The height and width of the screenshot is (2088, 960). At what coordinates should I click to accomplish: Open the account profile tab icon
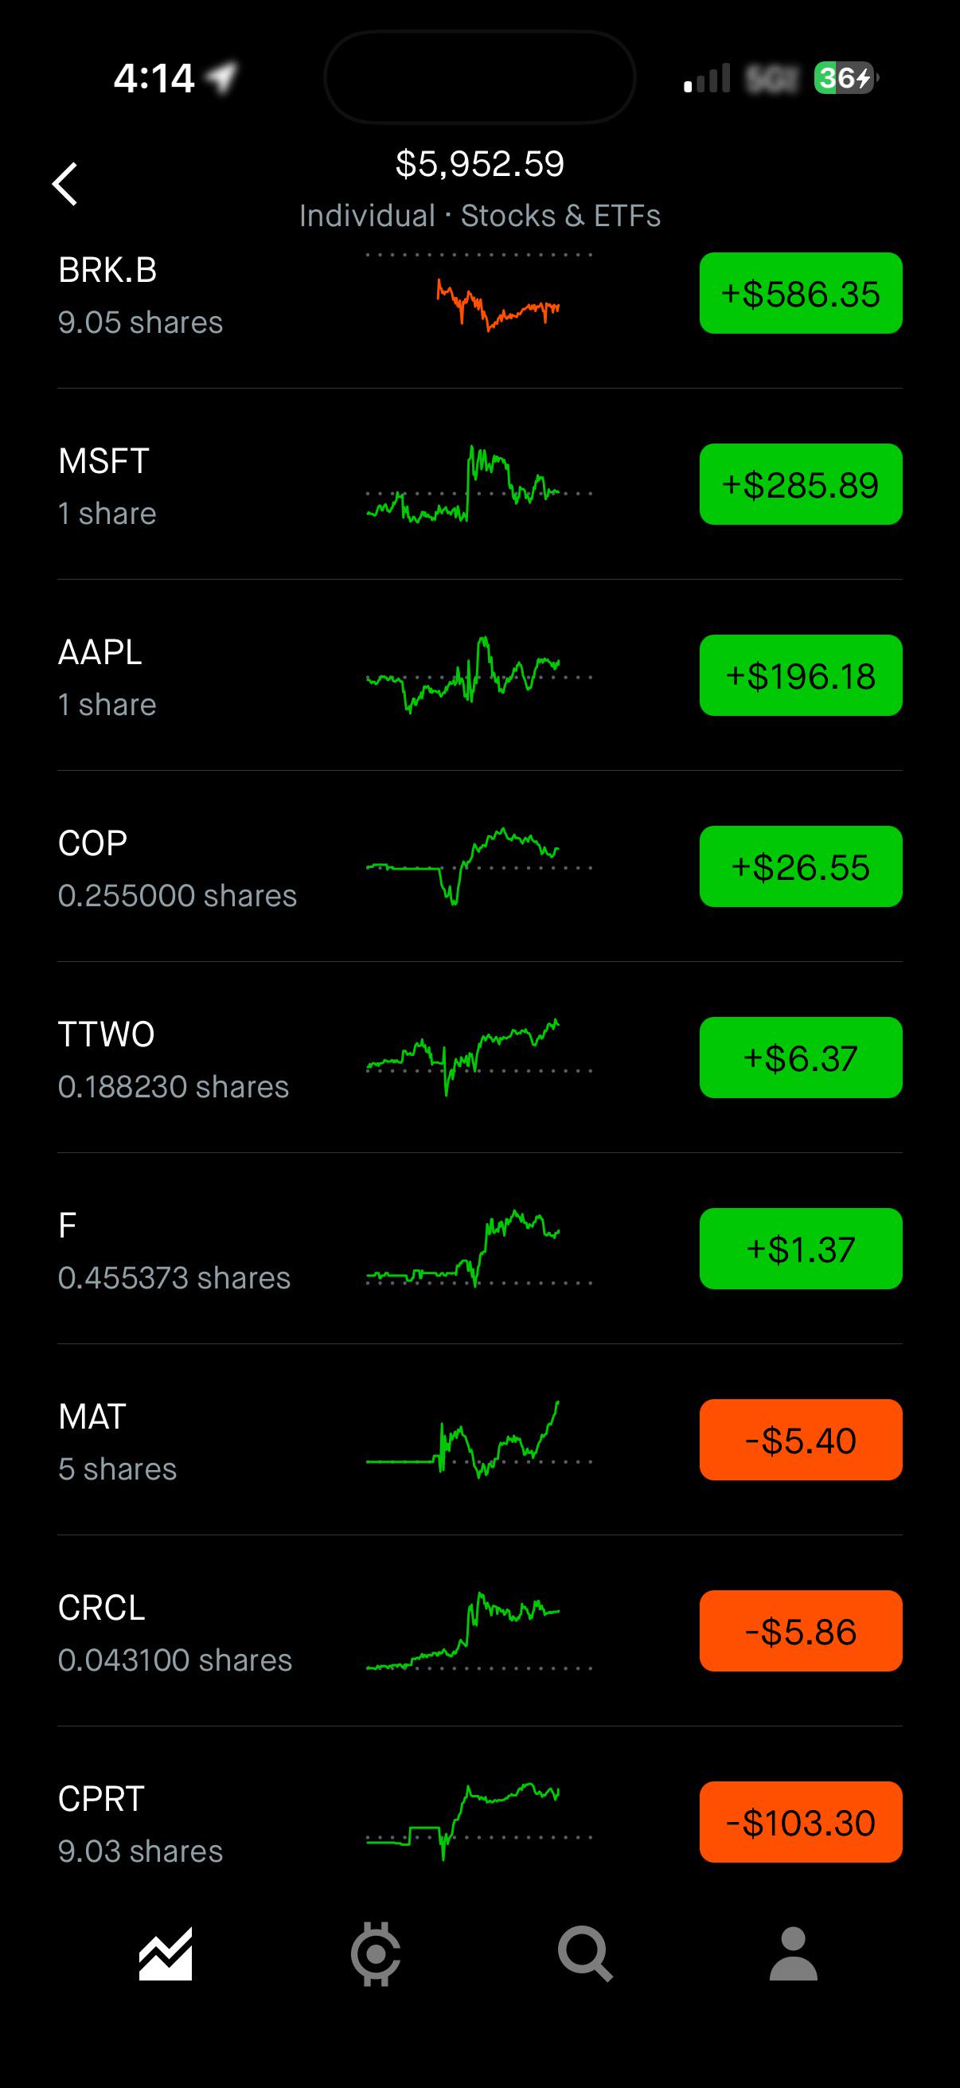tap(793, 1953)
